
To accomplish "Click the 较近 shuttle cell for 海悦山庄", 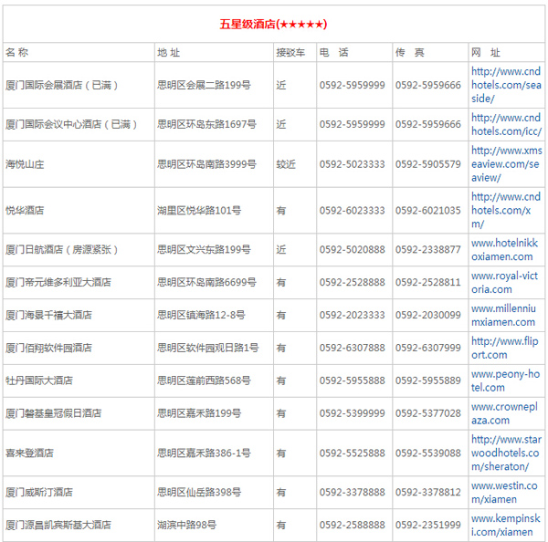I will [x=286, y=164].
